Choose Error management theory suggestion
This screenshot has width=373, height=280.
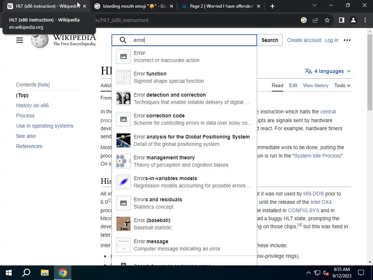[x=184, y=161]
